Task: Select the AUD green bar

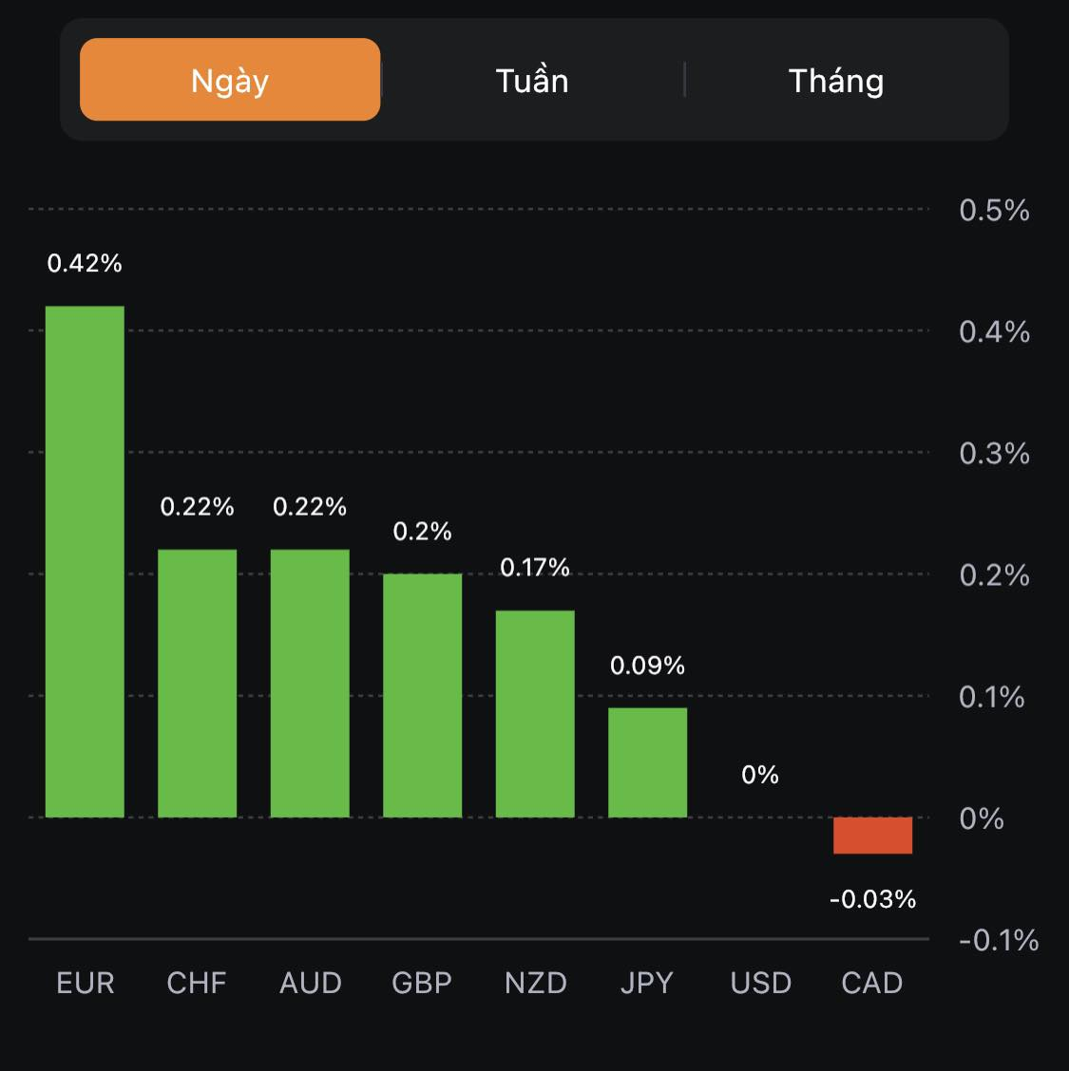Action: point(310,683)
